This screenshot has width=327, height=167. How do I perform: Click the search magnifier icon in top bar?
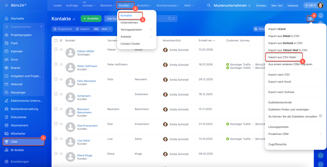tap(209, 5)
